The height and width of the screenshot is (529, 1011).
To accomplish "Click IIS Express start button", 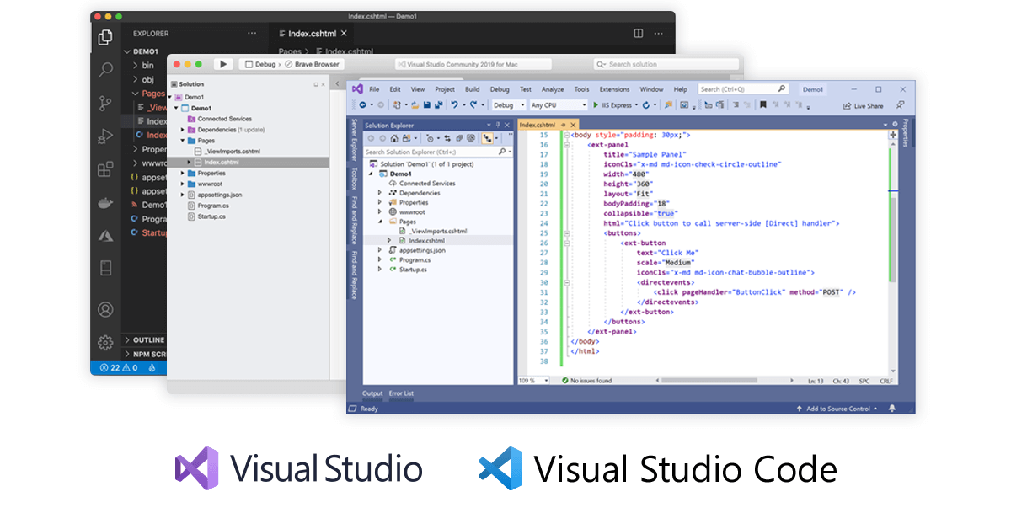I will pos(614,105).
